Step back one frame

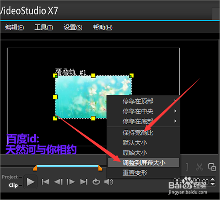(x=58, y=182)
